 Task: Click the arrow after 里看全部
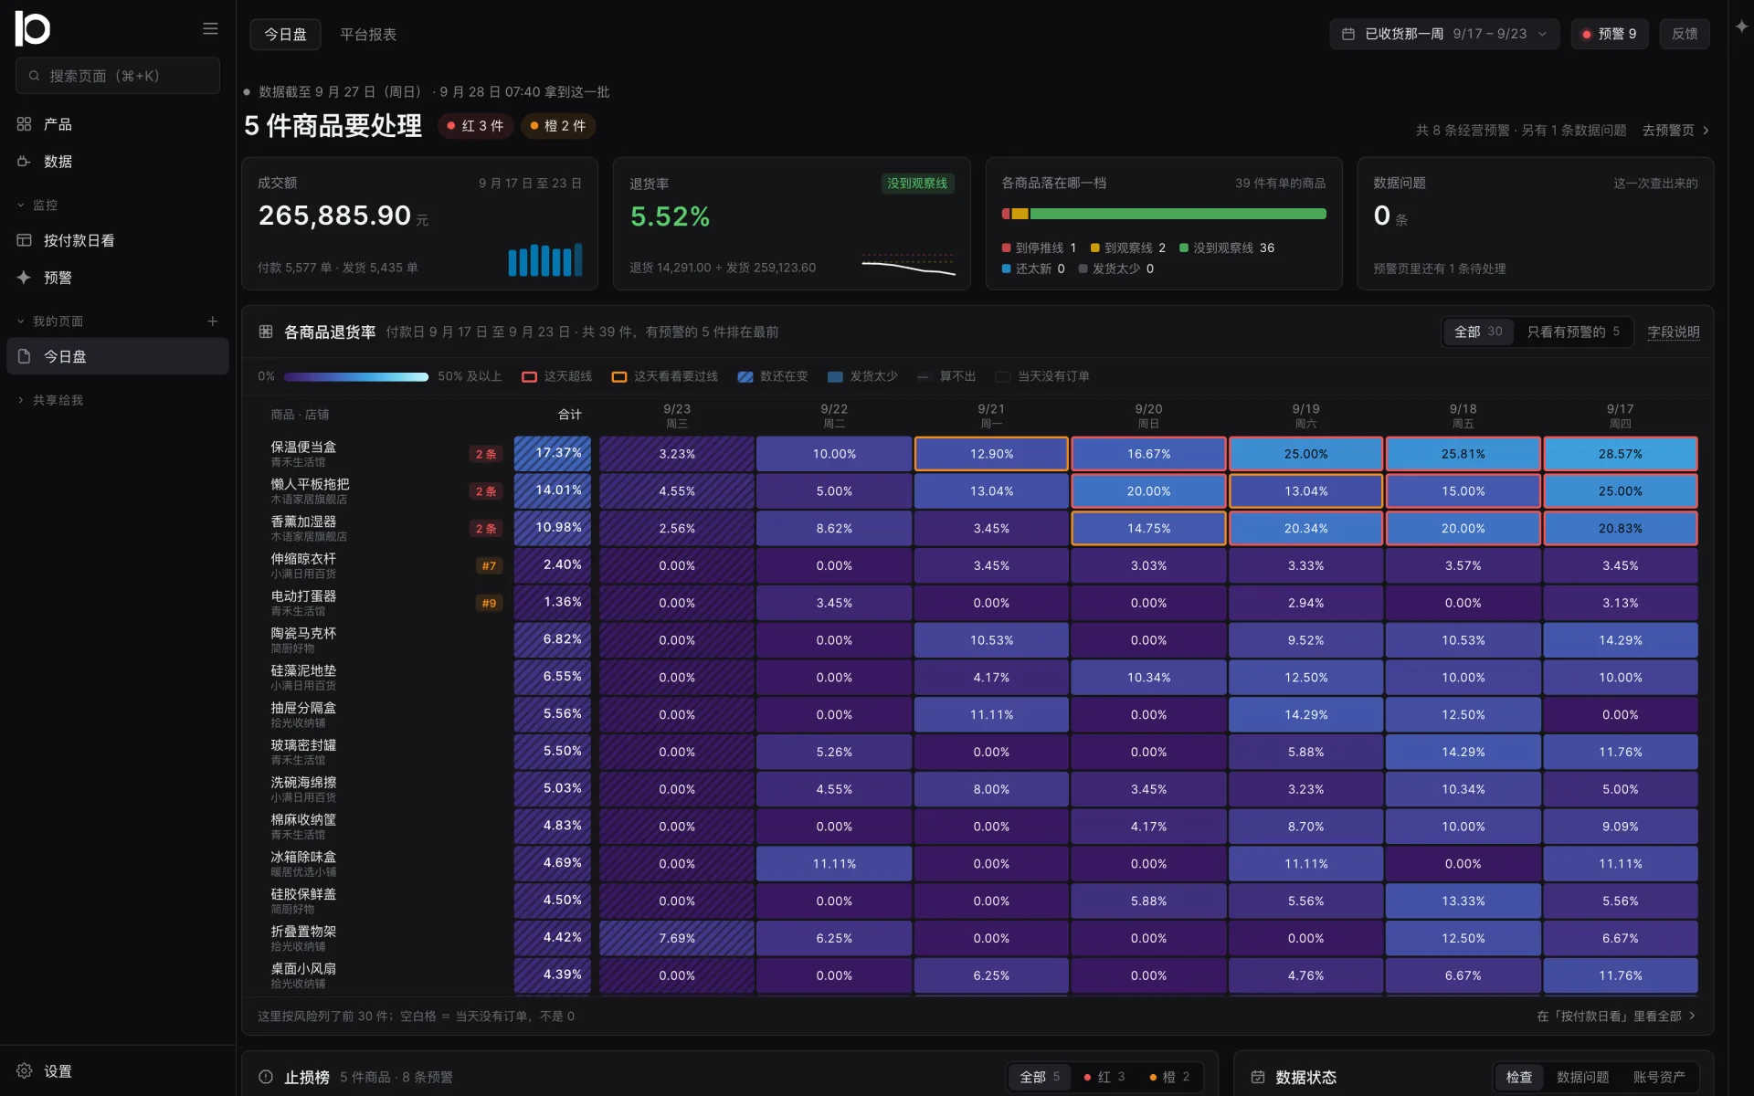(1692, 1016)
